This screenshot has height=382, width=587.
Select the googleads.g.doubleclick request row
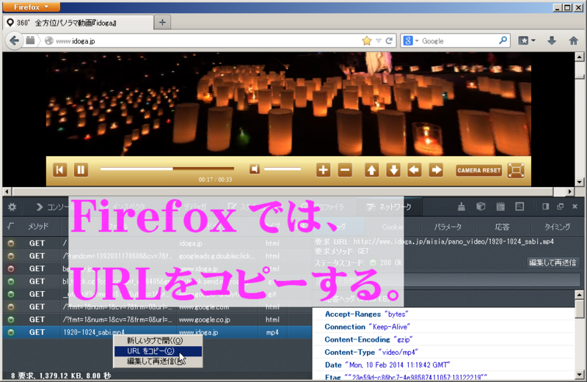point(157,256)
